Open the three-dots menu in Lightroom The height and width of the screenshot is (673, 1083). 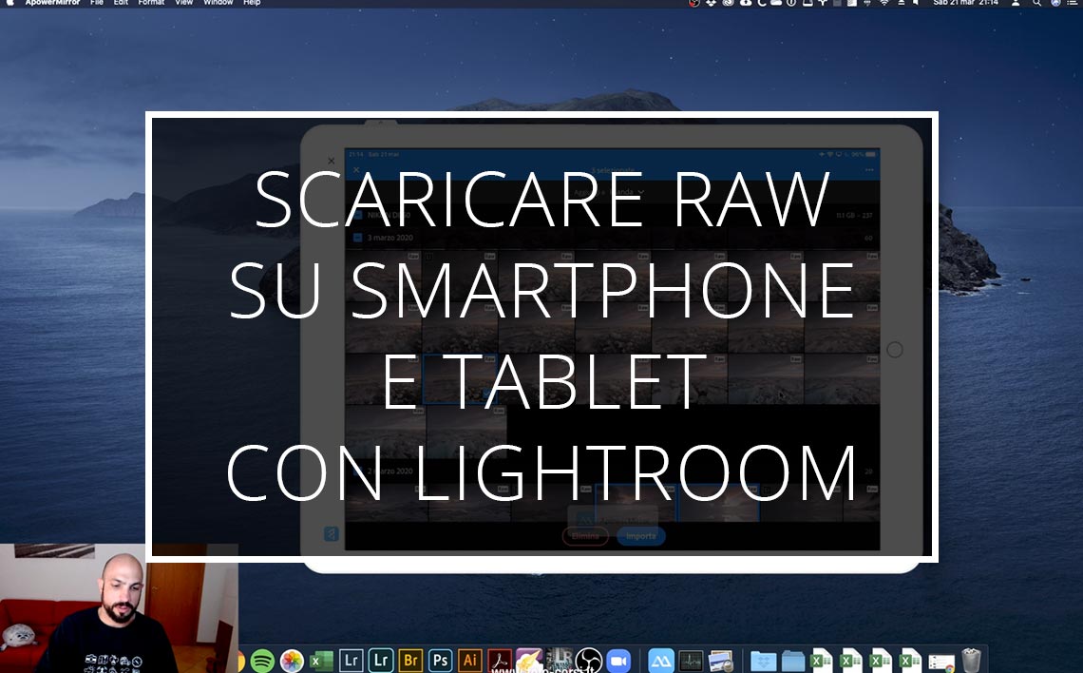coord(869,170)
